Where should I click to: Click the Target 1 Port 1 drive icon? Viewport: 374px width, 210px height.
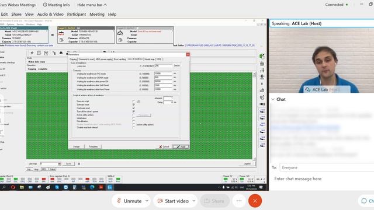[x=61, y=33]
